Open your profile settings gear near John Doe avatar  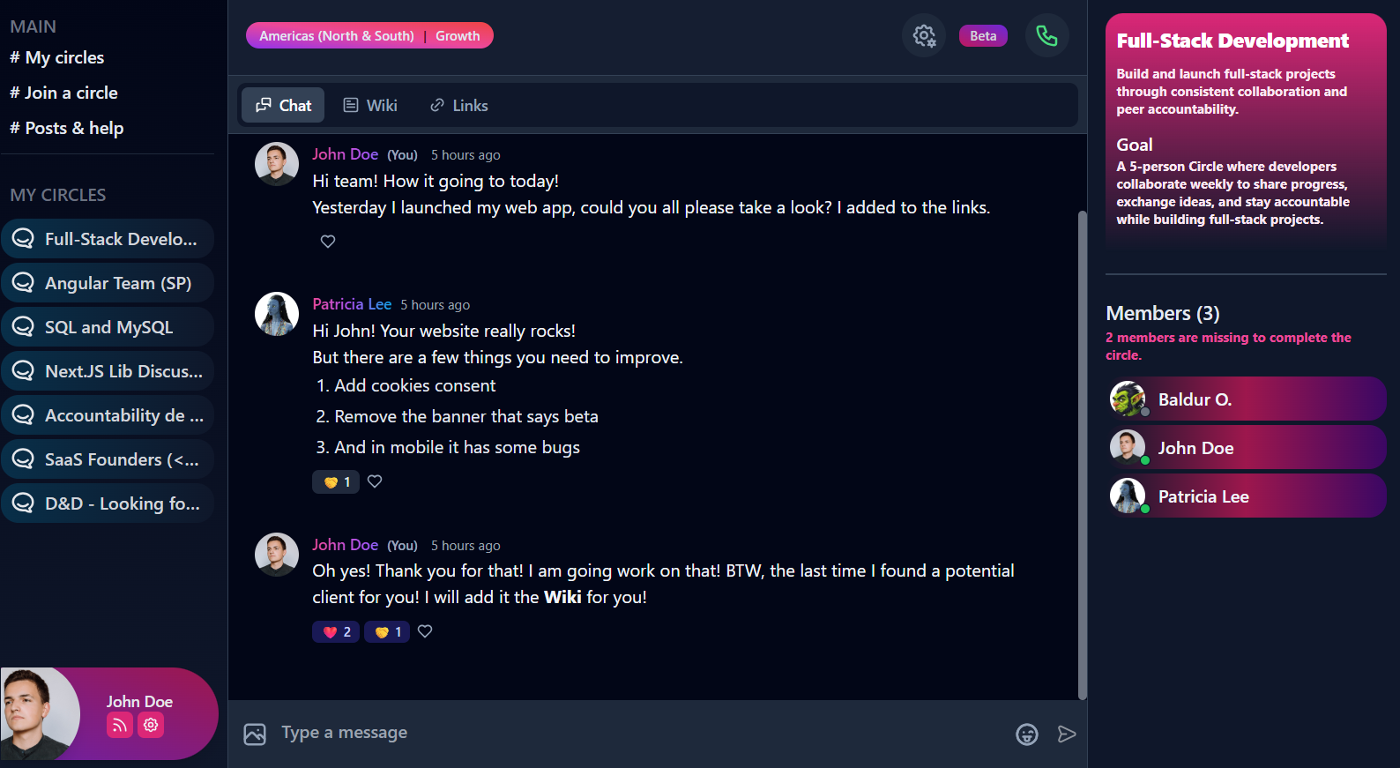(x=150, y=725)
